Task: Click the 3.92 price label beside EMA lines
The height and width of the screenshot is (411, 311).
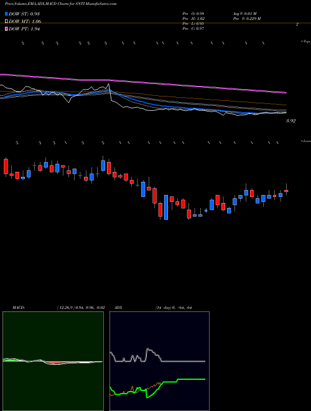Action: 290,121
